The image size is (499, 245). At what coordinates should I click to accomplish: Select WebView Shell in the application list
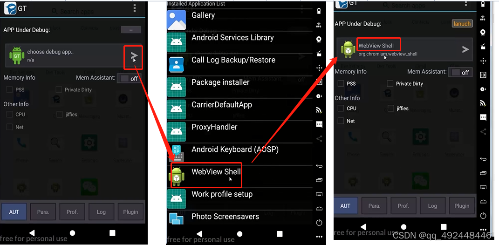239,176
